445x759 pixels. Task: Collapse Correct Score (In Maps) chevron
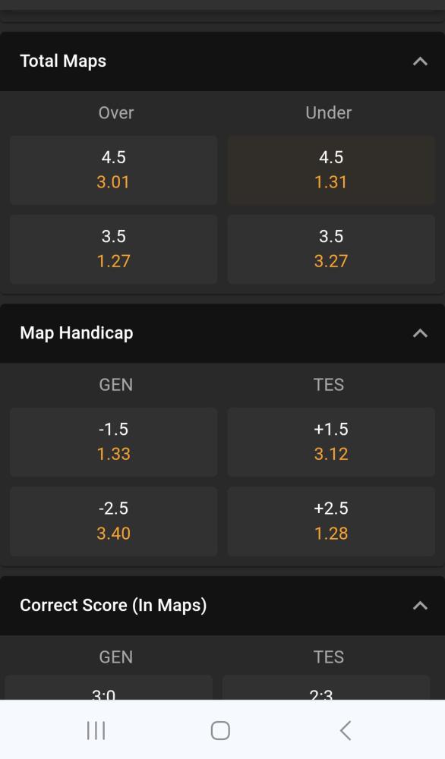pos(420,606)
